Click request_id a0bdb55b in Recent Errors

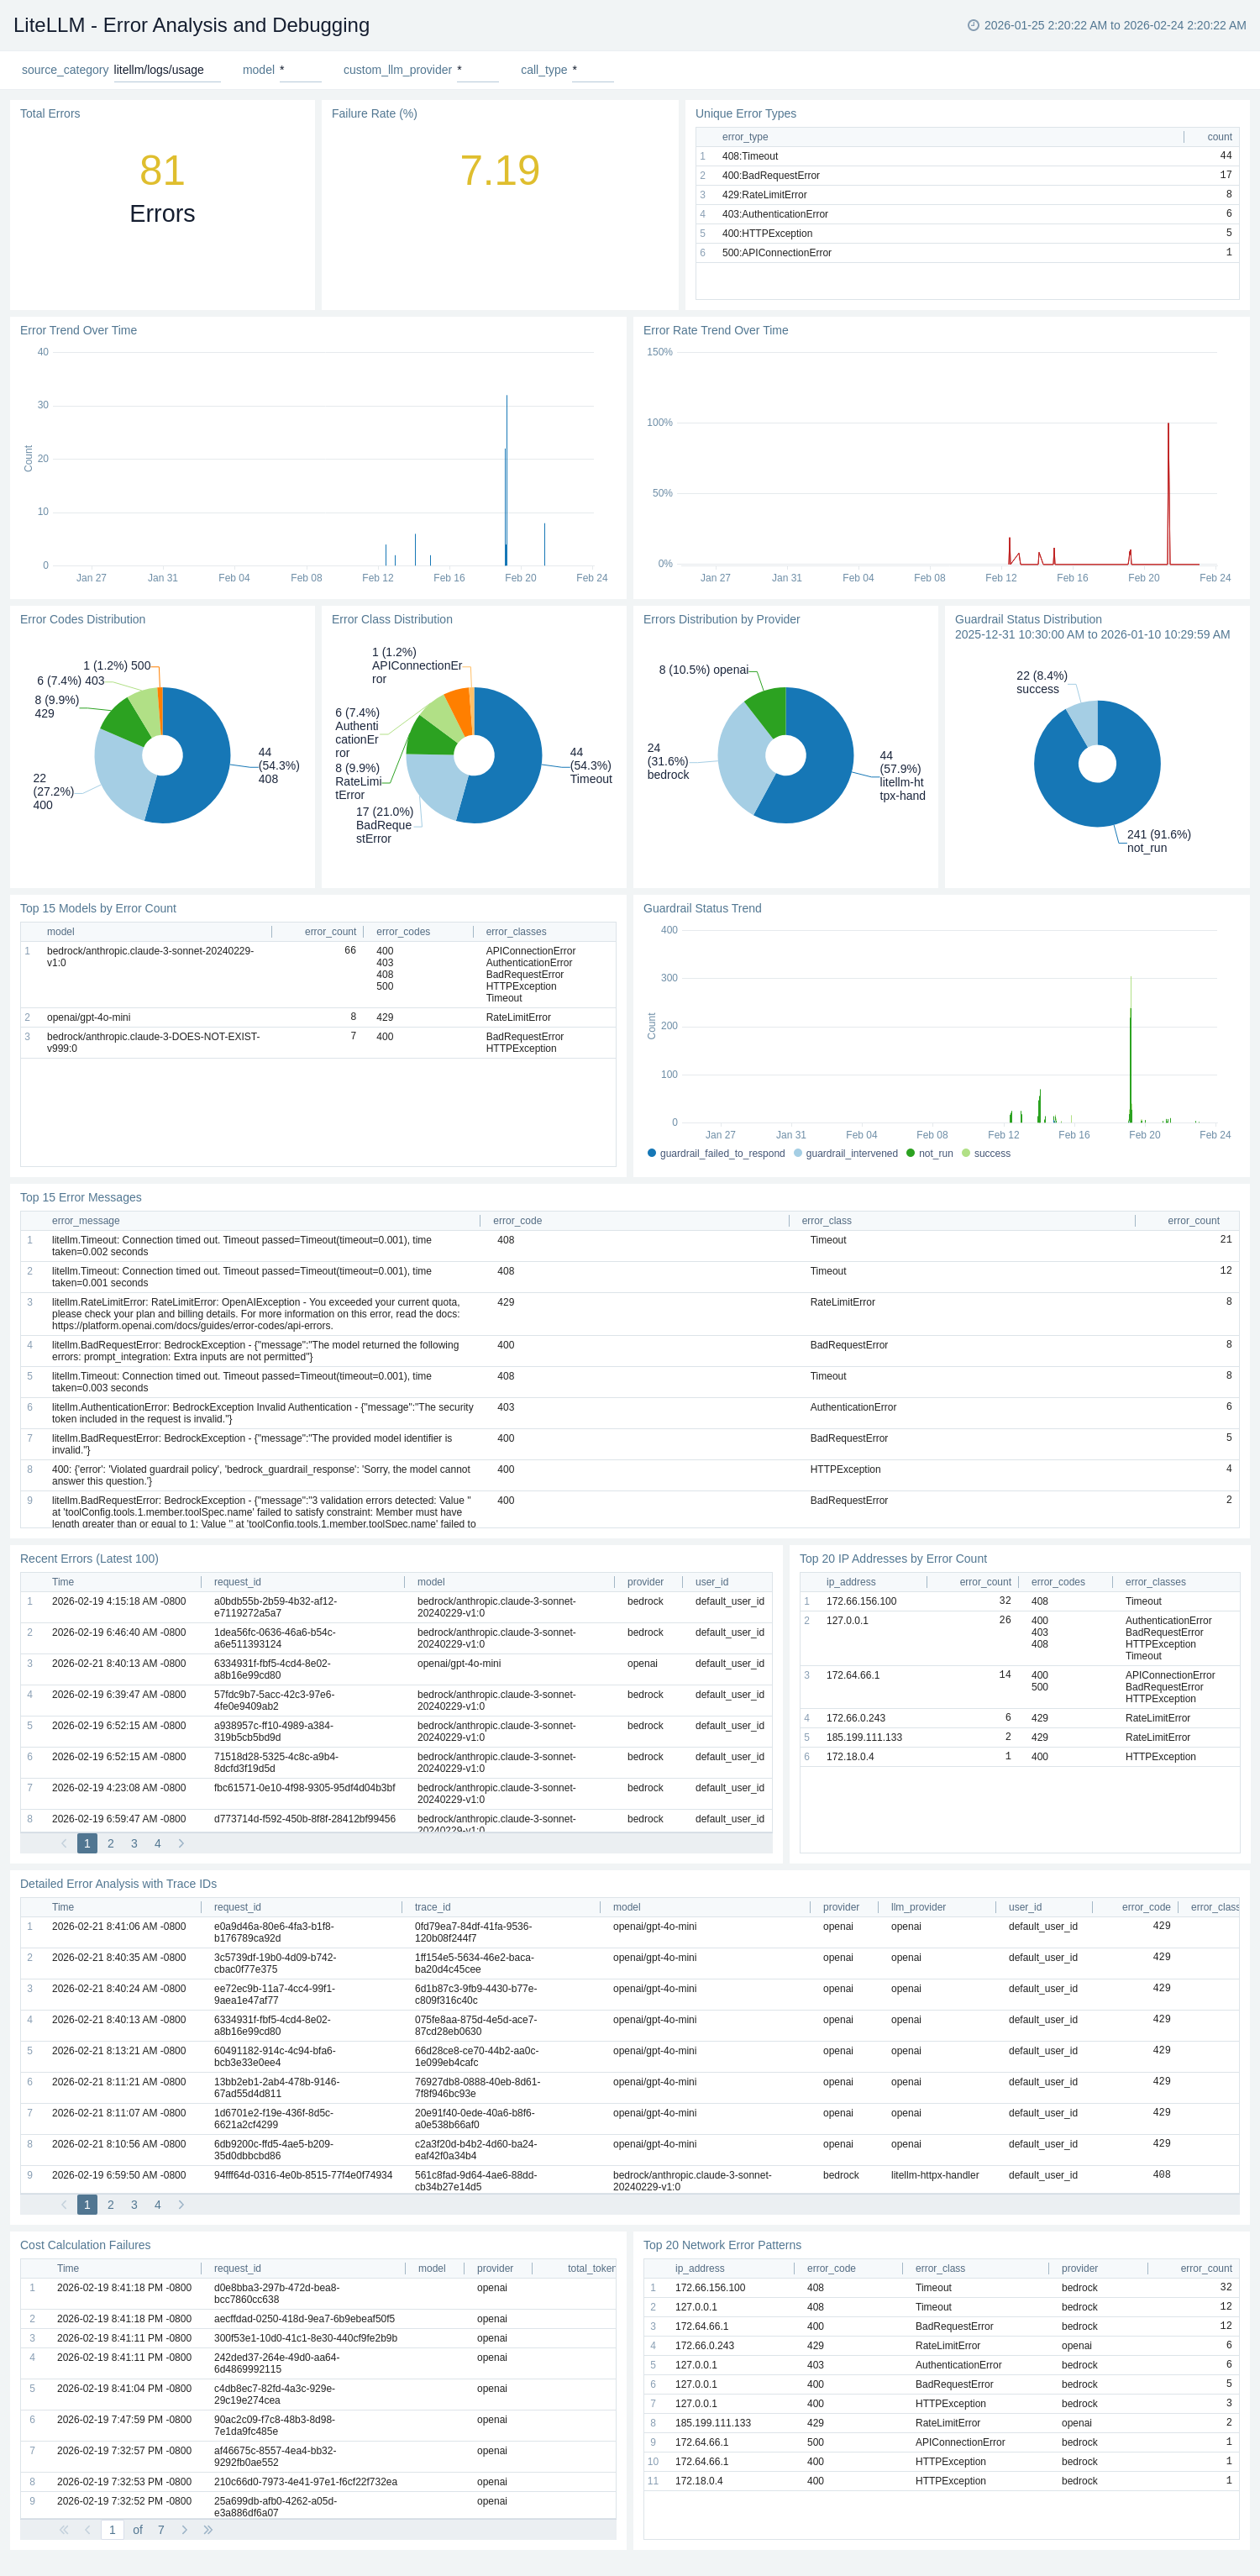pyautogui.click(x=275, y=1607)
